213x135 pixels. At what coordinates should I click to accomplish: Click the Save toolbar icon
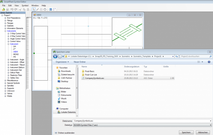(7, 9)
